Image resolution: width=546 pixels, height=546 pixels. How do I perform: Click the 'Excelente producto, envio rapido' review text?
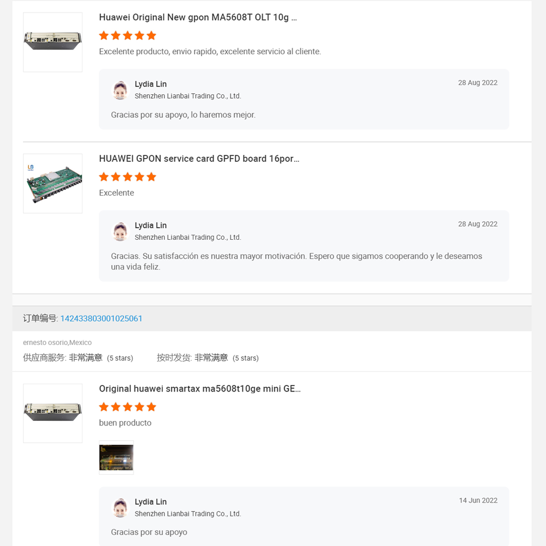[210, 52]
